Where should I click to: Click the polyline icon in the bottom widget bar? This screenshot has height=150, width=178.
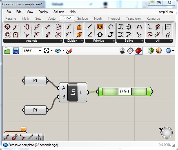click(7, 137)
